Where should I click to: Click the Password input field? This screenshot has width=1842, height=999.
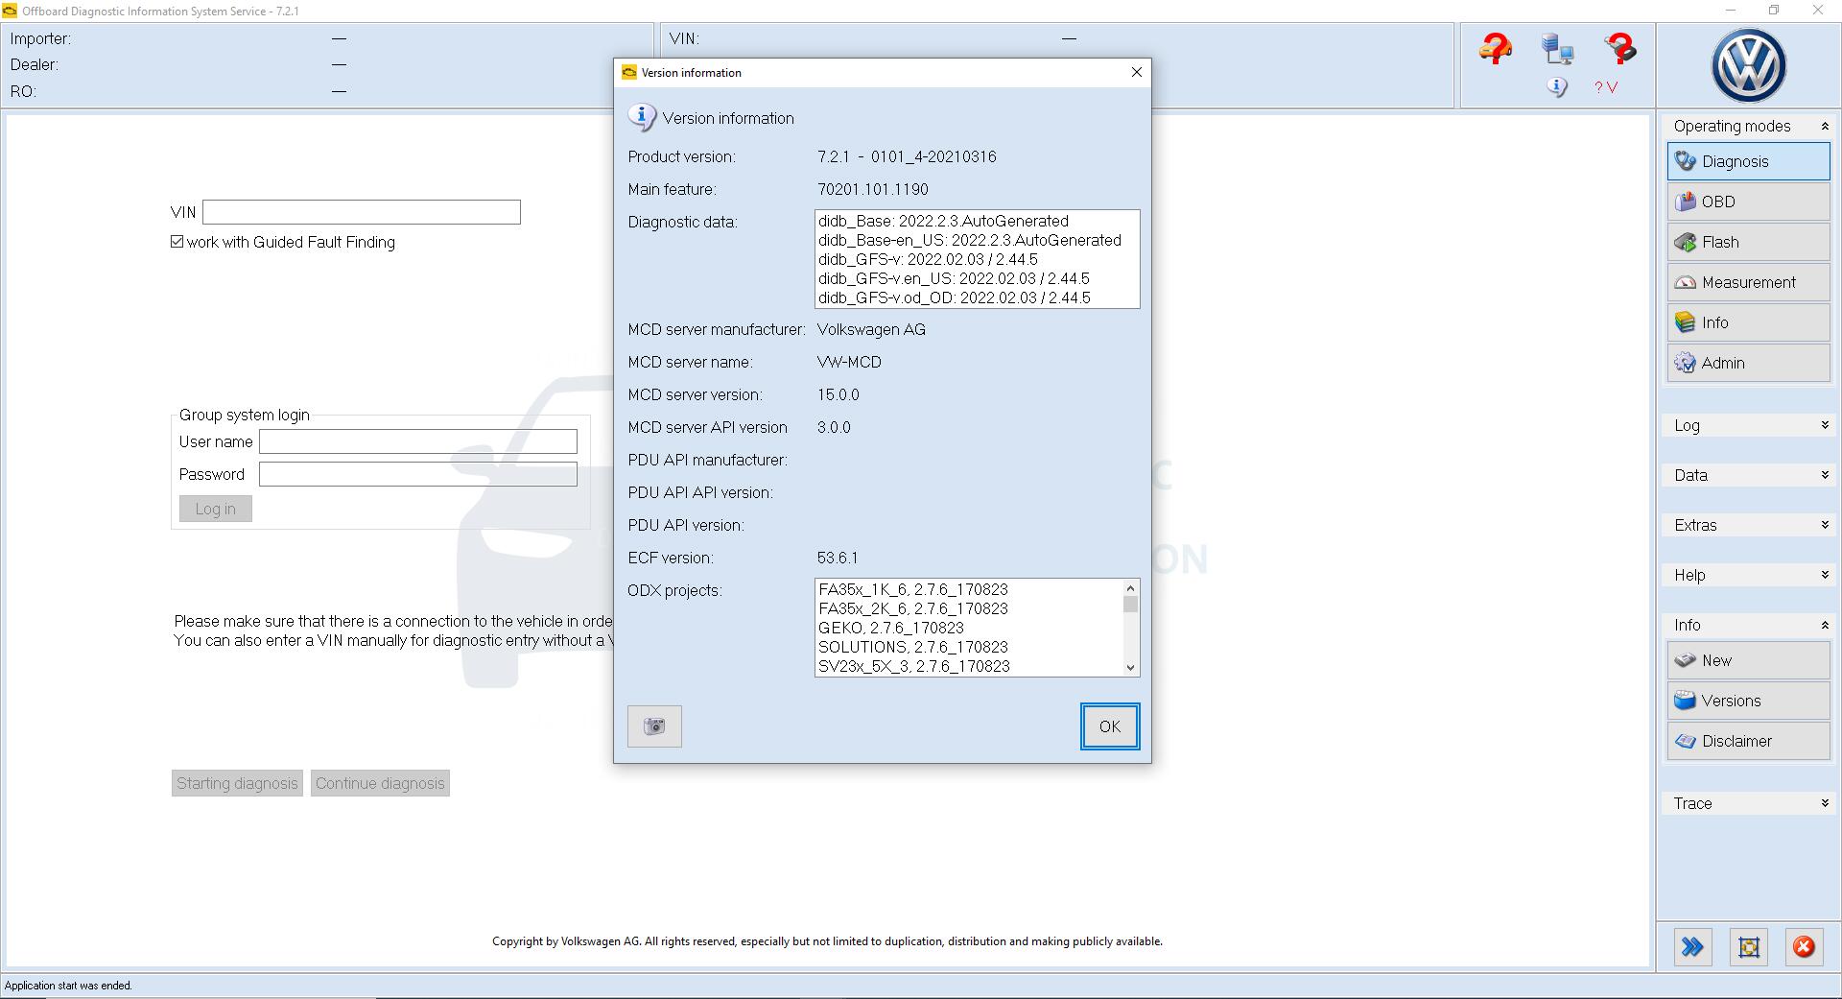(418, 474)
